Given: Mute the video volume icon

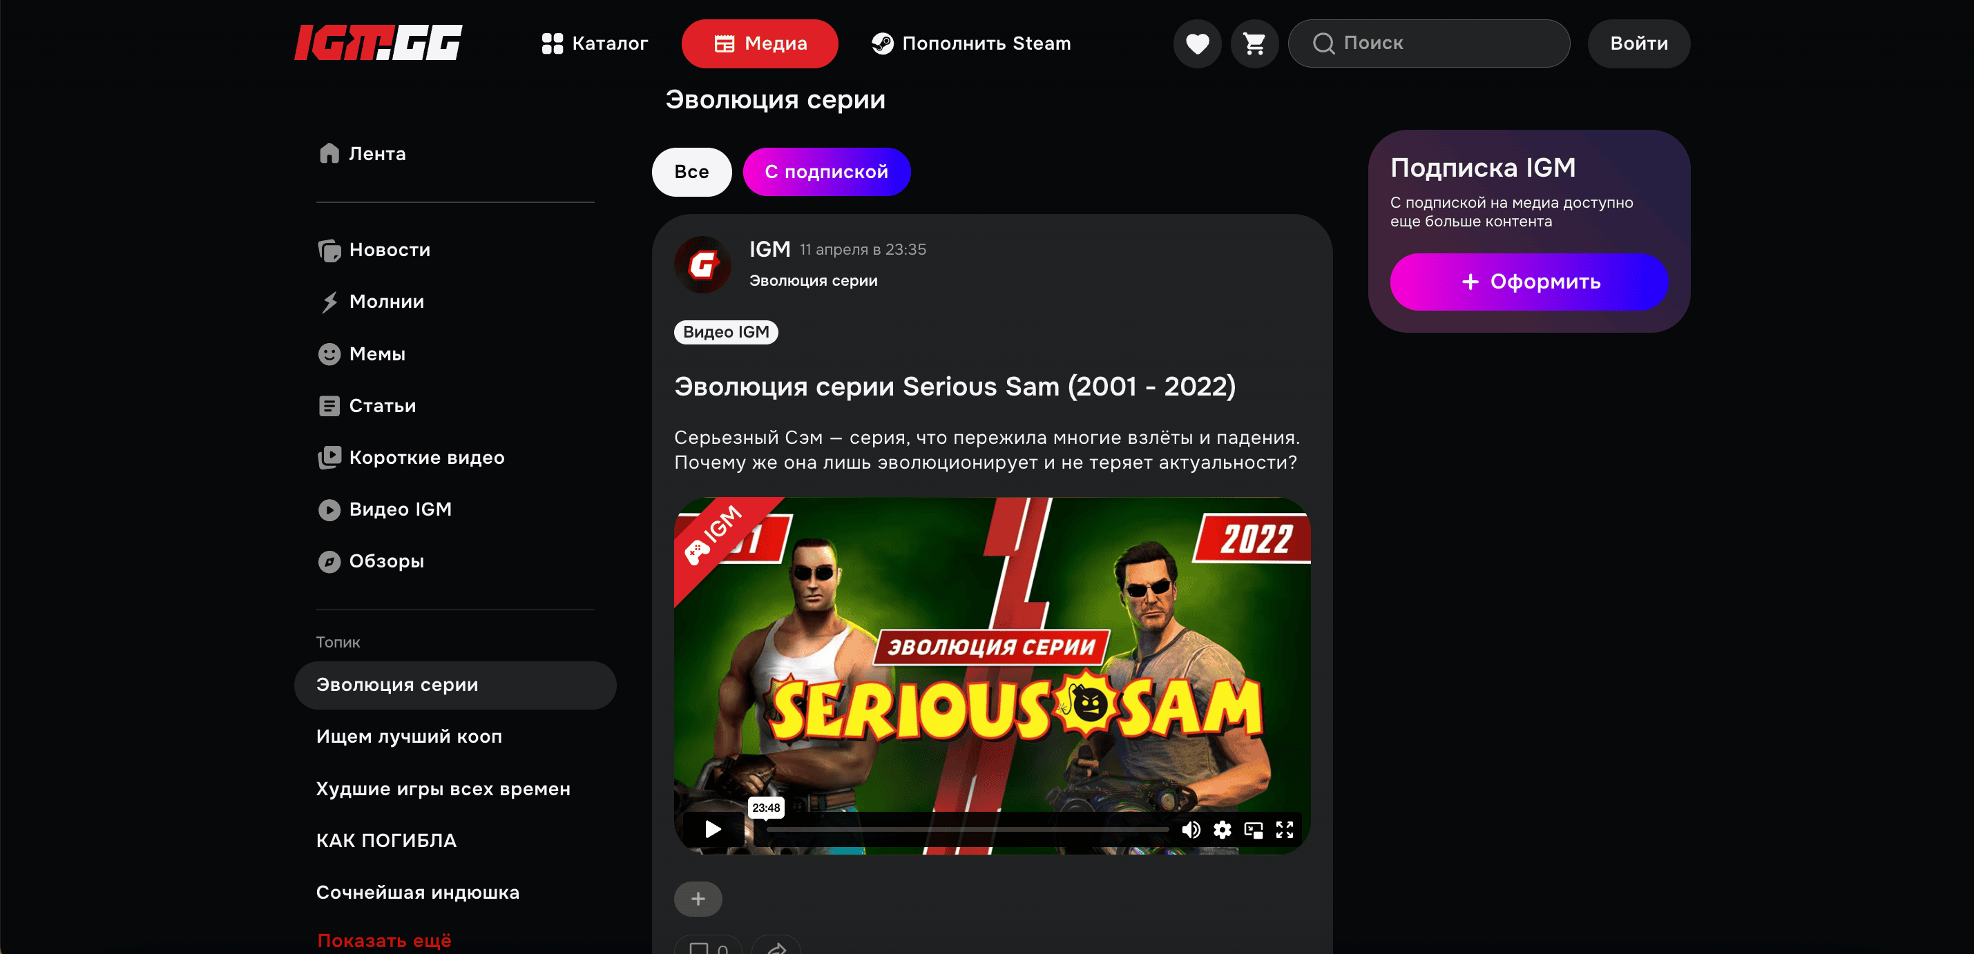Looking at the screenshot, I should [x=1191, y=830].
